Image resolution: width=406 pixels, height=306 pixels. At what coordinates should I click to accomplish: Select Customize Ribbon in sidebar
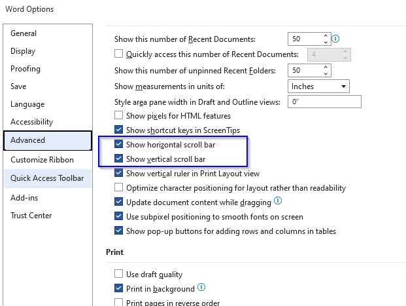(42, 160)
